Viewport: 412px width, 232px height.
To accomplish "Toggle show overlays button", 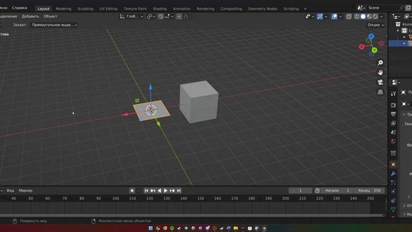I will click(x=334, y=17).
